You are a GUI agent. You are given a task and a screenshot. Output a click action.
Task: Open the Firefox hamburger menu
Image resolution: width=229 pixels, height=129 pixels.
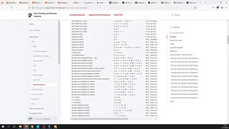[226, 8]
